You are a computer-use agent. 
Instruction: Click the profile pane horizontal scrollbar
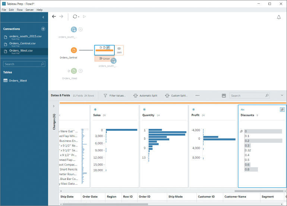pyautogui.click(x=259, y=191)
